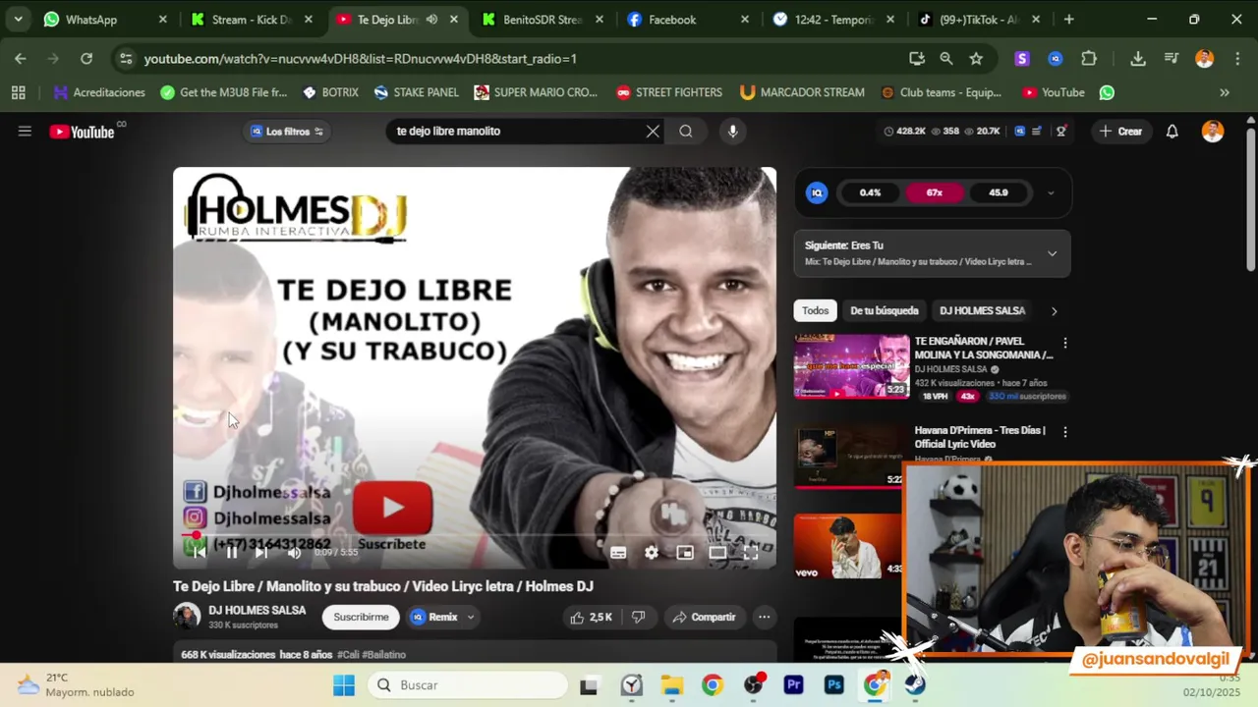This screenshot has width=1258, height=707.
Task: Enter fullscreen video mode
Action: pyautogui.click(x=751, y=553)
